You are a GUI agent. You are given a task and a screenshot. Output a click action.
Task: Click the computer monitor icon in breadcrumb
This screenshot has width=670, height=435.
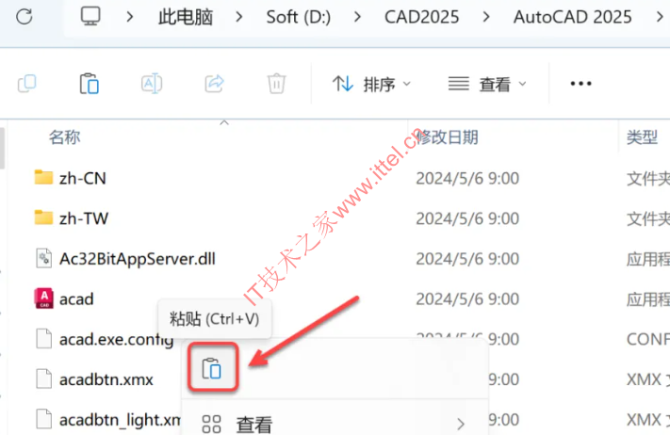(x=90, y=16)
